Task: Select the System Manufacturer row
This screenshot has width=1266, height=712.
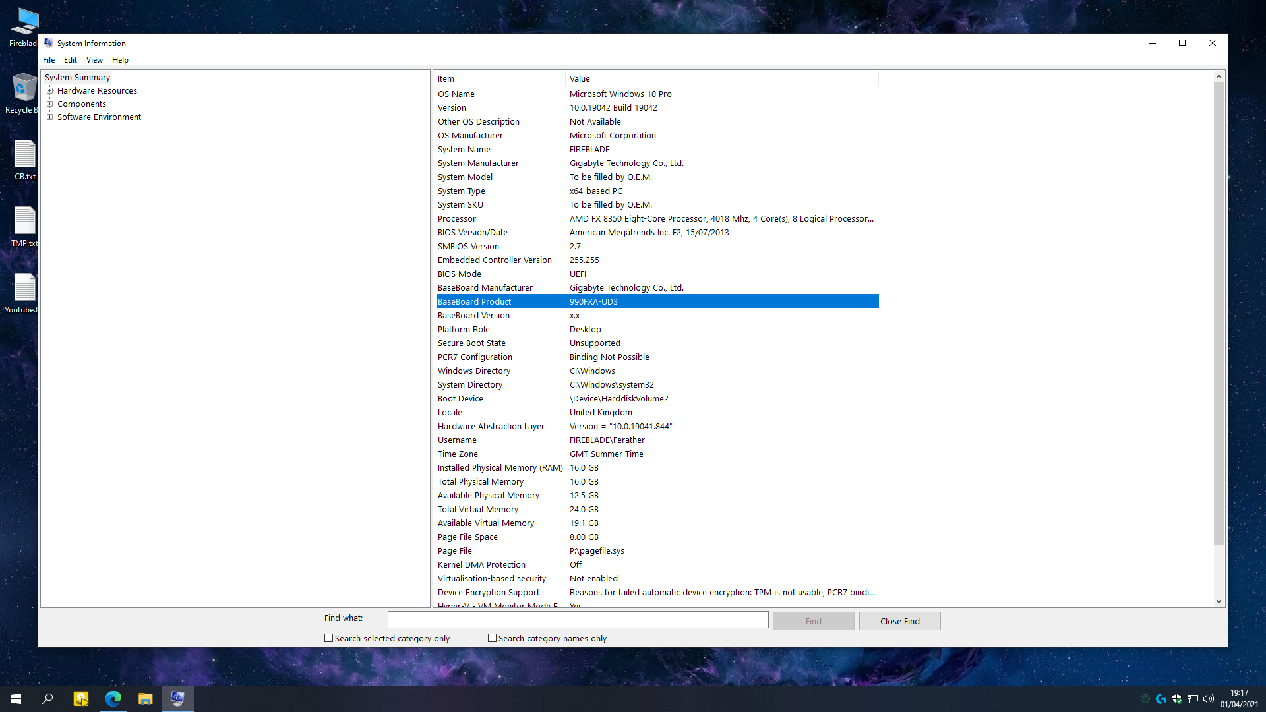Action: point(657,163)
